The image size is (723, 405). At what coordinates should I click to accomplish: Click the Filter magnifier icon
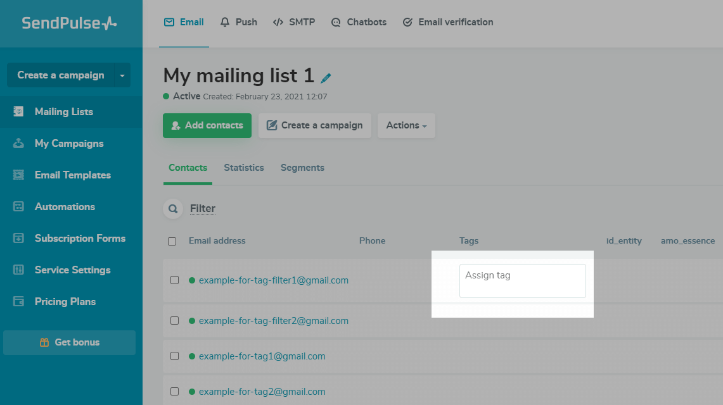tap(172, 209)
